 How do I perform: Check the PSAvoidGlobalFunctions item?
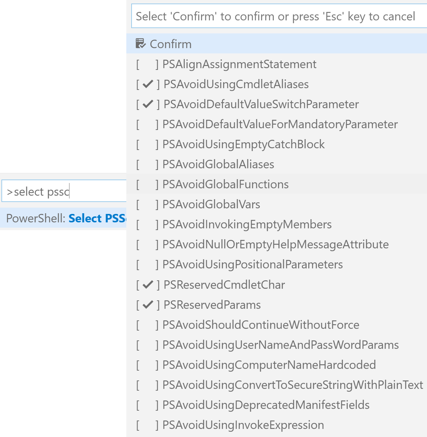tap(276, 184)
